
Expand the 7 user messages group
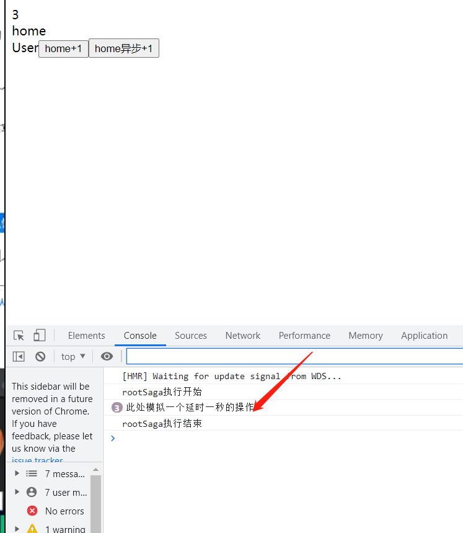[x=17, y=492]
